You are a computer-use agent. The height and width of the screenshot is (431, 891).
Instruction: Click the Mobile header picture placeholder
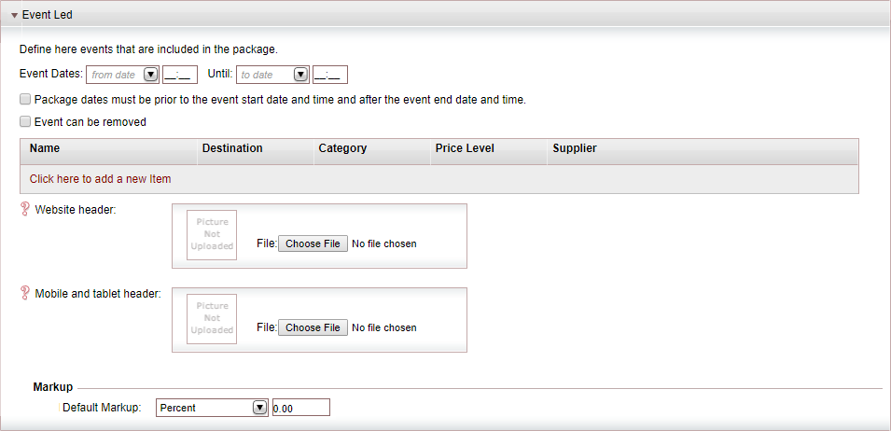(x=212, y=318)
